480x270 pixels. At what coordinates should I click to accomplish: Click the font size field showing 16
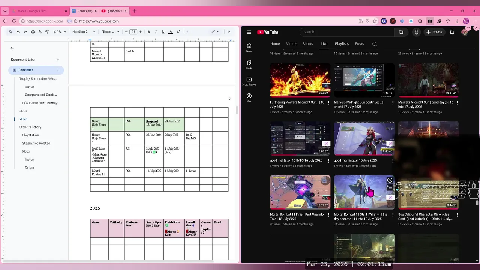[x=133, y=32]
